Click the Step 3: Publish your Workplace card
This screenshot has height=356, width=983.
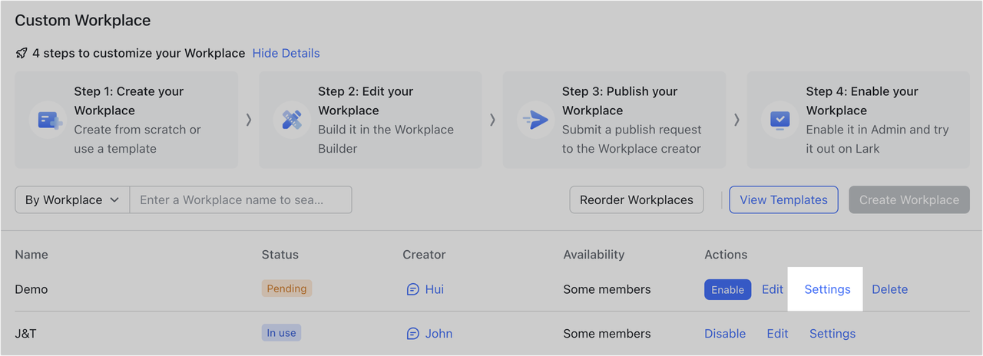614,120
